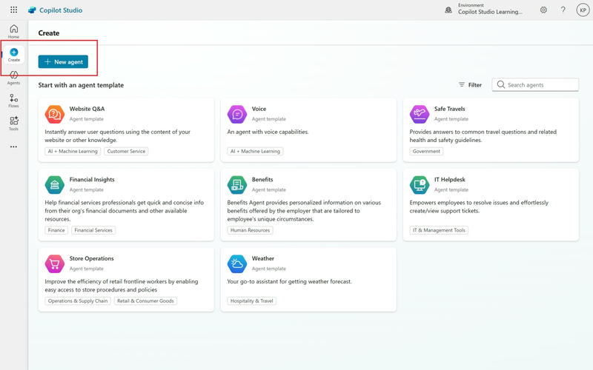593x370 pixels.
Task: Open Flows in the left sidebar
Action: coord(13,101)
